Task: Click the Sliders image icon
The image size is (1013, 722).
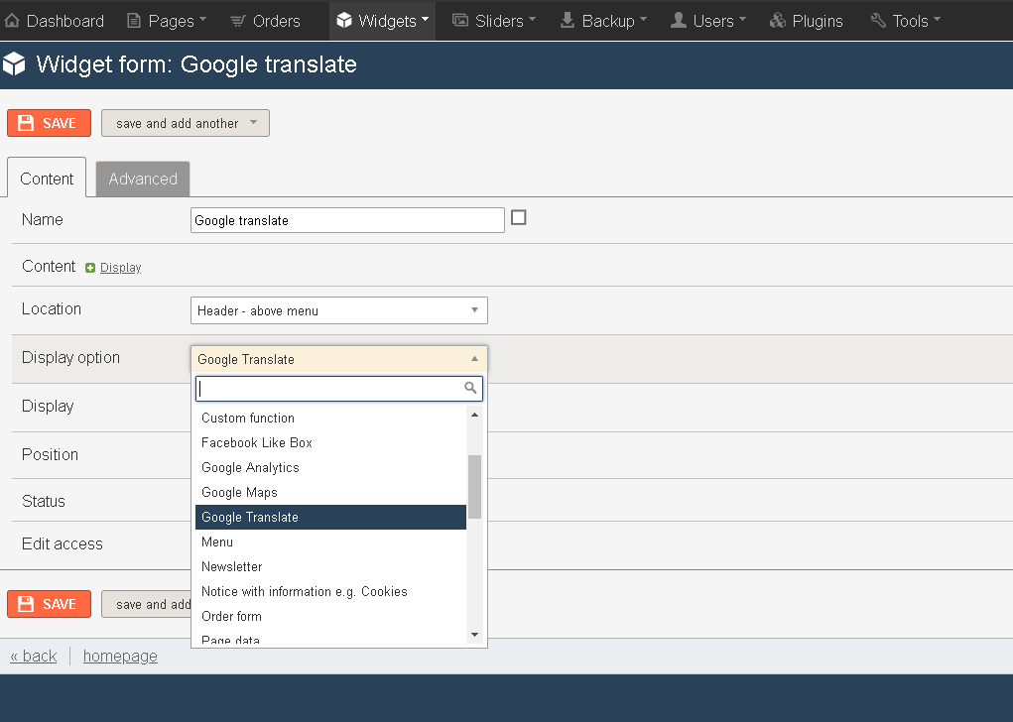Action: [460, 21]
